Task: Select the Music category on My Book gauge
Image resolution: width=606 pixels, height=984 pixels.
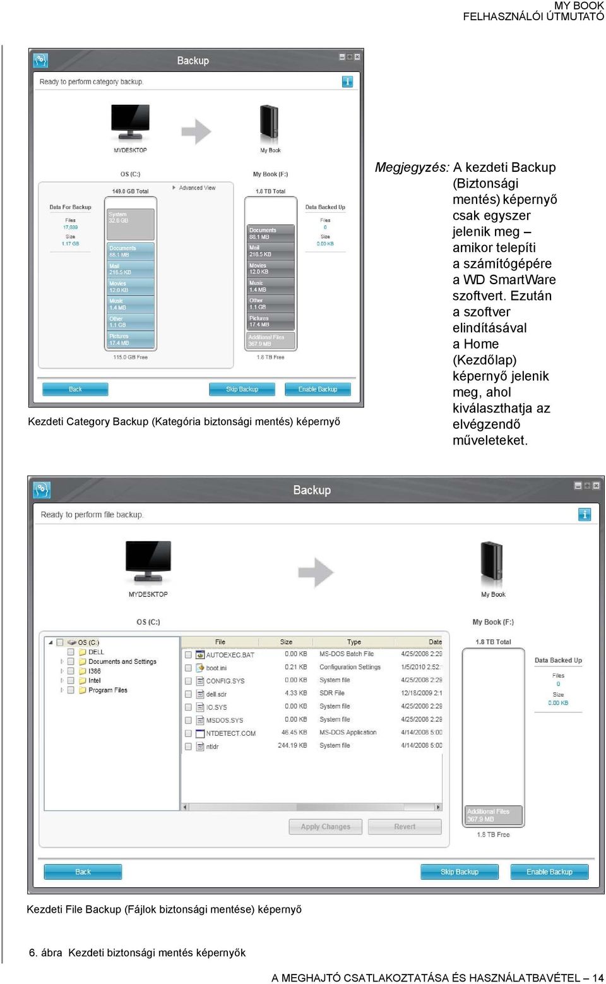Action: (x=271, y=286)
